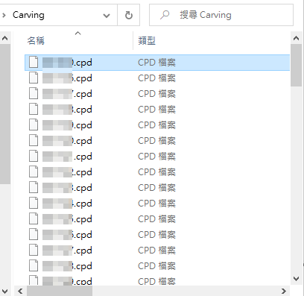
Task: Click the file list scroll up arrow
Action: [x=296, y=38]
